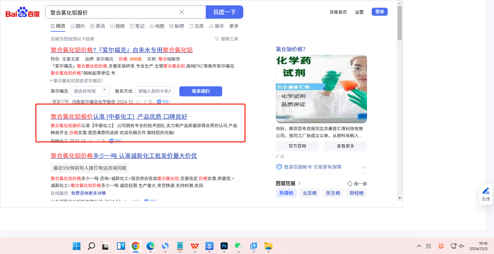Click the 英 input method indicator
The width and height of the screenshot is (494, 254).
click(x=429, y=246)
